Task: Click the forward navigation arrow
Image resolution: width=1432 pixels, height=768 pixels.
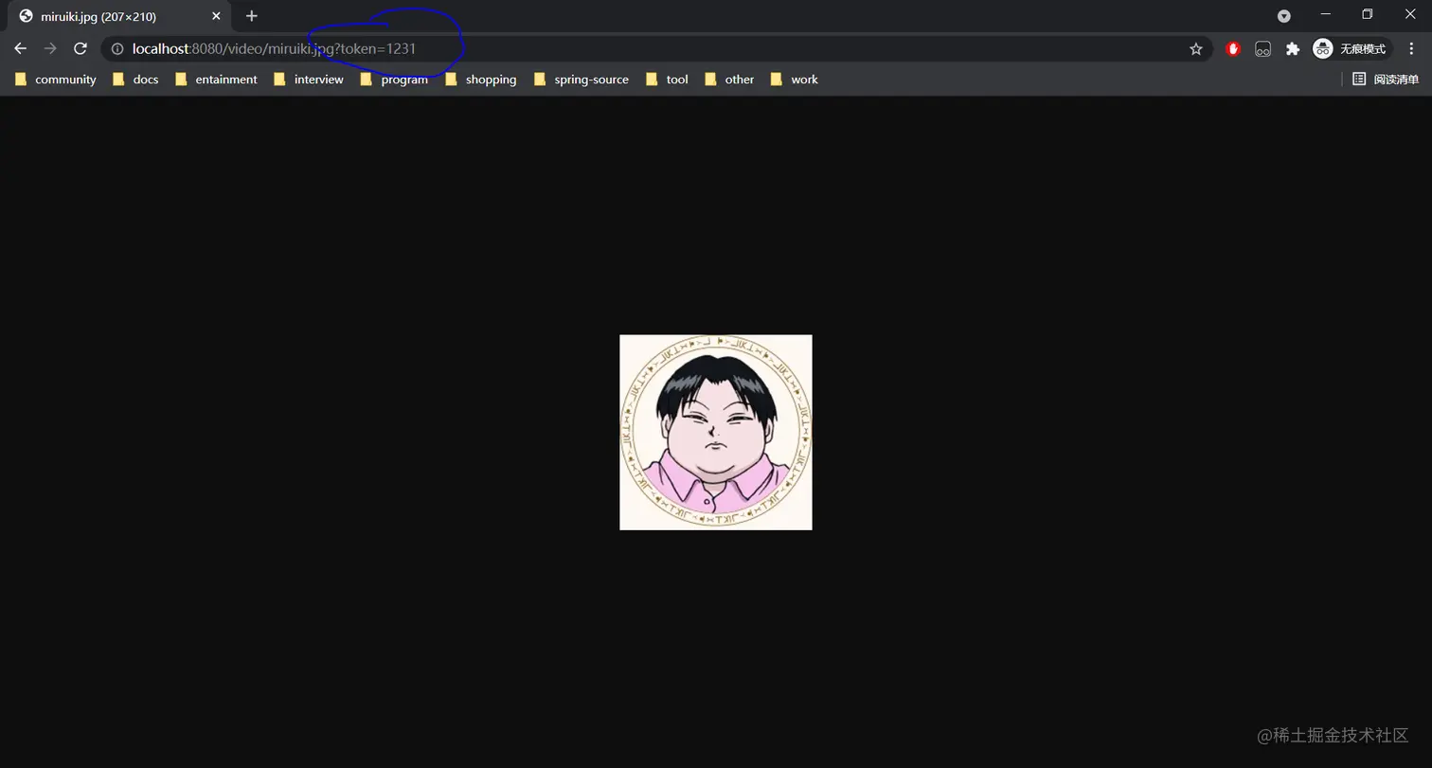Action: pyautogui.click(x=49, y=48)
